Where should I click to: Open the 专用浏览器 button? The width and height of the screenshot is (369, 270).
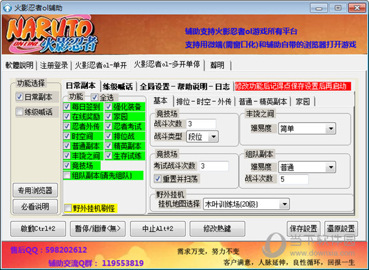click(x=35, y=190)
